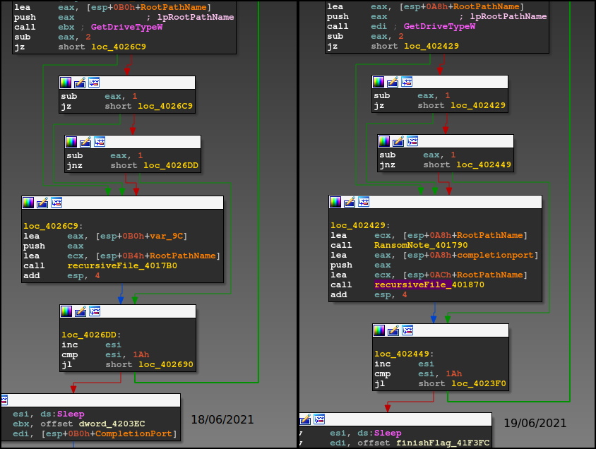Select the highlighted recursiveFile_401870 call
596x449 pixels.
[412, 285]
